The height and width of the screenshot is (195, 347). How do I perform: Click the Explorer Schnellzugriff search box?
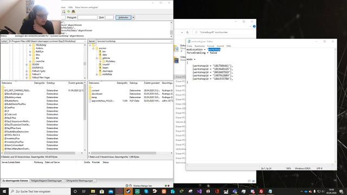pyautogui.click(x=223, y=32)
